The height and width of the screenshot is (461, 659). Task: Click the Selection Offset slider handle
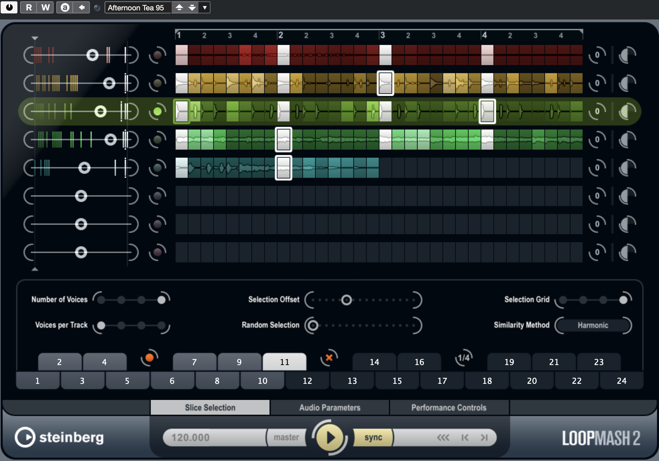pos(346,300)
